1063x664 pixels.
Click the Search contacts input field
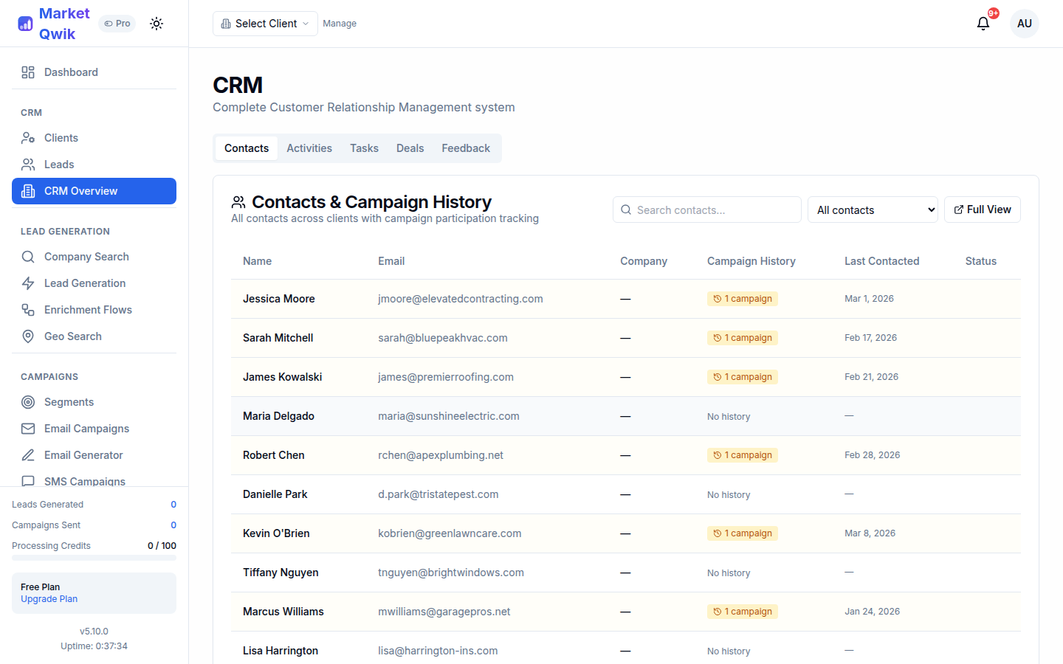(x=706, y=210)
